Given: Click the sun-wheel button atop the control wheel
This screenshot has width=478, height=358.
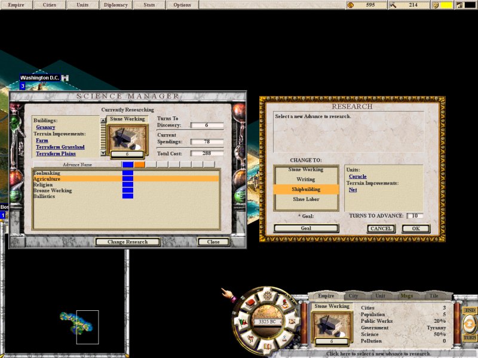Looking at the screenshot, I should tap(267, 295).
